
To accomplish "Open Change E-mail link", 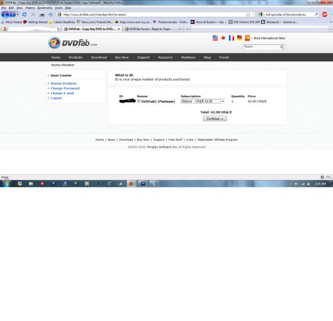I will tap(62, 93).
